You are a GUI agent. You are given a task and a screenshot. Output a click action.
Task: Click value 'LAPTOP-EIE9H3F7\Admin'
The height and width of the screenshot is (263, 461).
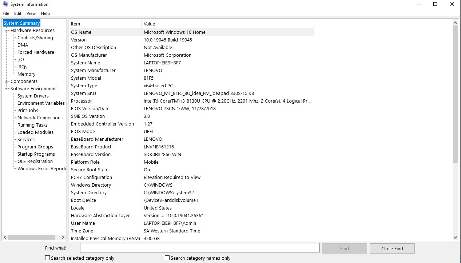pos(170,223)
